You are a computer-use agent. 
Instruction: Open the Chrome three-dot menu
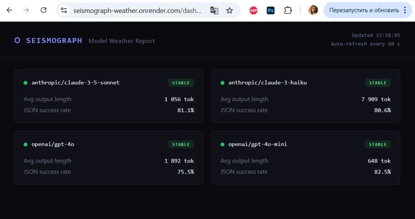coord(405,10)
